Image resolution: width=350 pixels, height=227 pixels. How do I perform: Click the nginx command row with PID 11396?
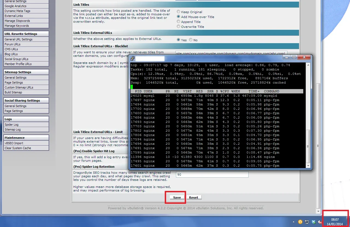coord(203,157)
